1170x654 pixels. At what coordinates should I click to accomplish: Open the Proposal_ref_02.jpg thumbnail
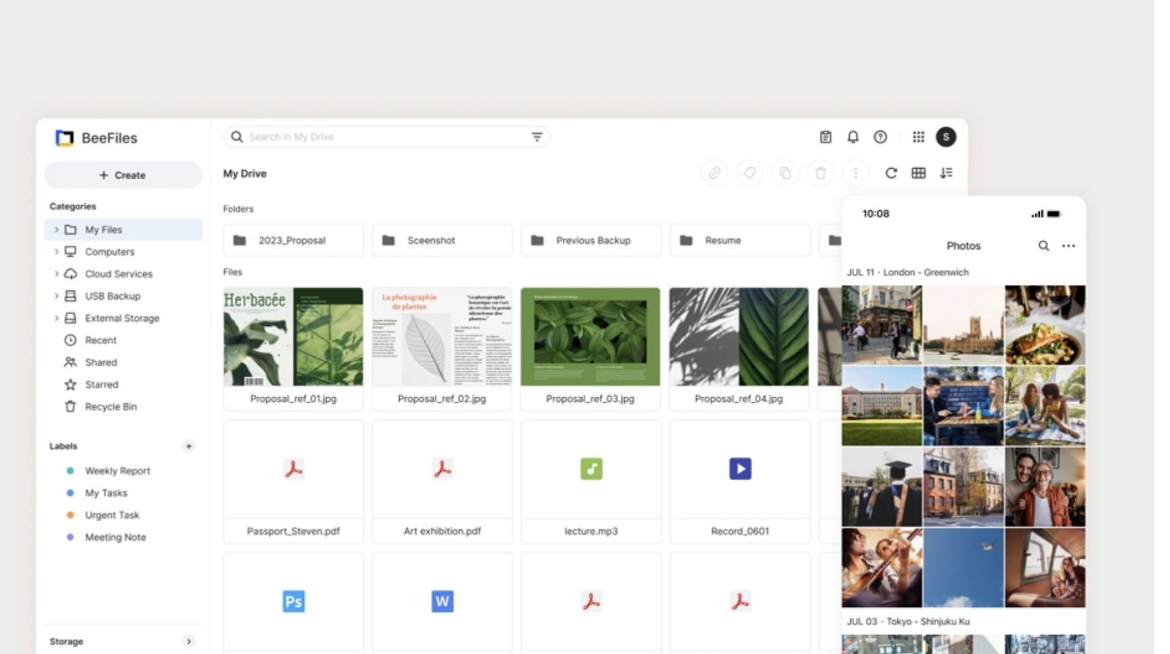442,337
